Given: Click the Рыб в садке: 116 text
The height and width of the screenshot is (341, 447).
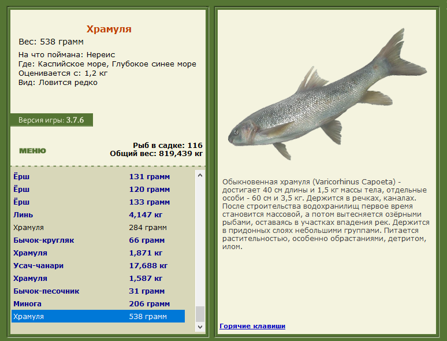Looking at the screenshot, I should pos(167,145).
